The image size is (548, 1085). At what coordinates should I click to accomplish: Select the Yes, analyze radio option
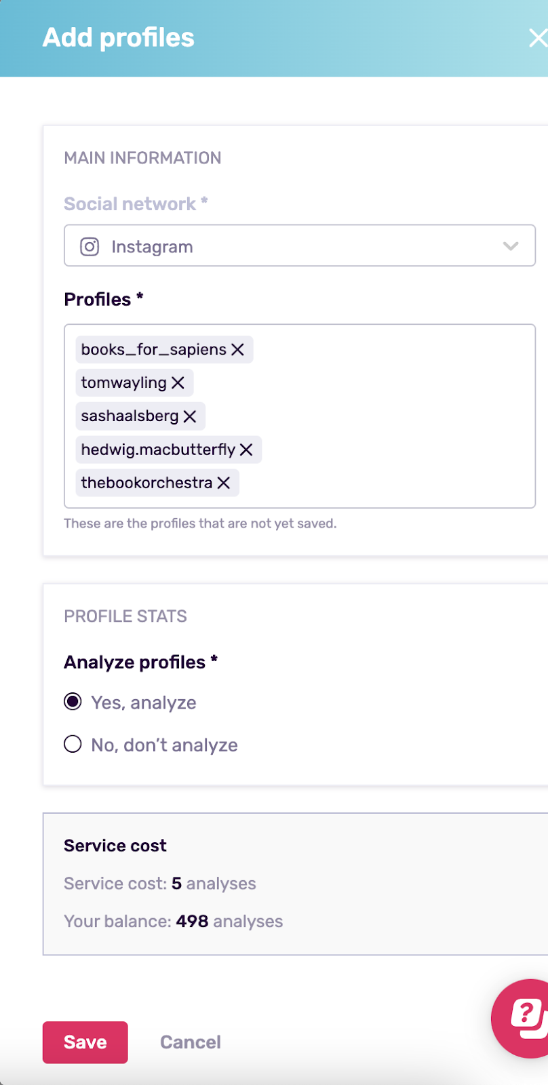(x=73, y=701)
